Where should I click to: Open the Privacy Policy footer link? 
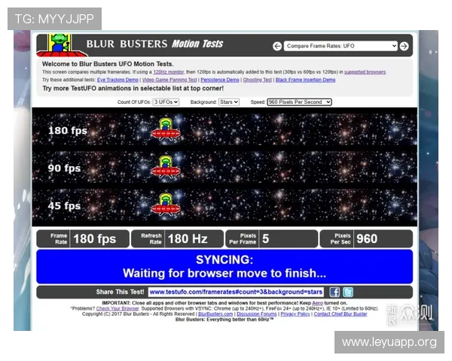(x=294, y=314)
